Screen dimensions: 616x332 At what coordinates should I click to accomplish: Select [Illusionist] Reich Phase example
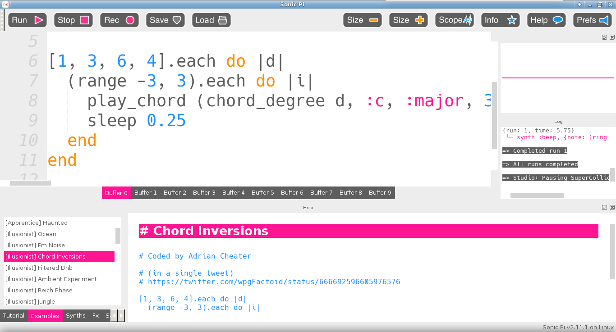pyautogui.click(x=59, y=290)
